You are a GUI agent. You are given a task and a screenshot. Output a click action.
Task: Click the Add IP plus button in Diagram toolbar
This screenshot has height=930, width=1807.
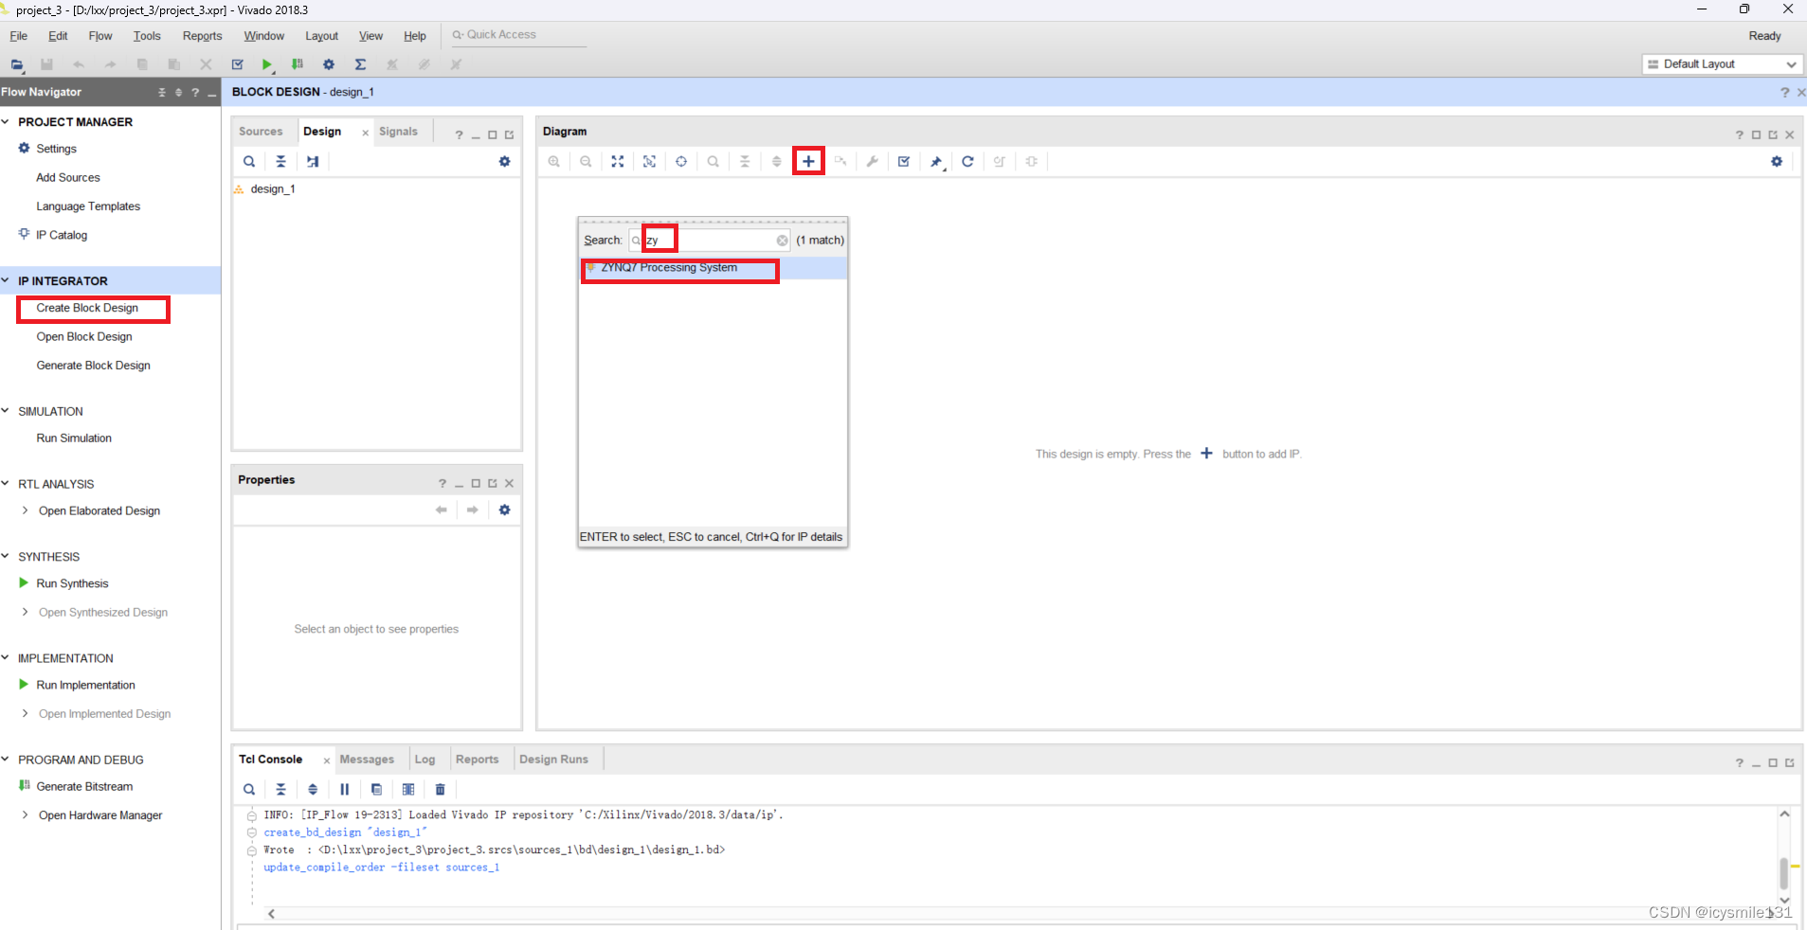point(808,161)
